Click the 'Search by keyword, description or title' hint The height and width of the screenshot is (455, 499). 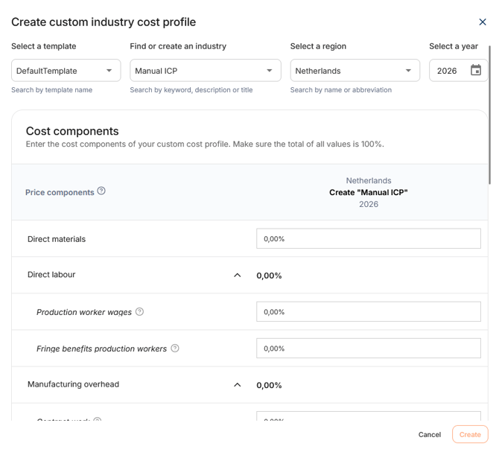191,89
